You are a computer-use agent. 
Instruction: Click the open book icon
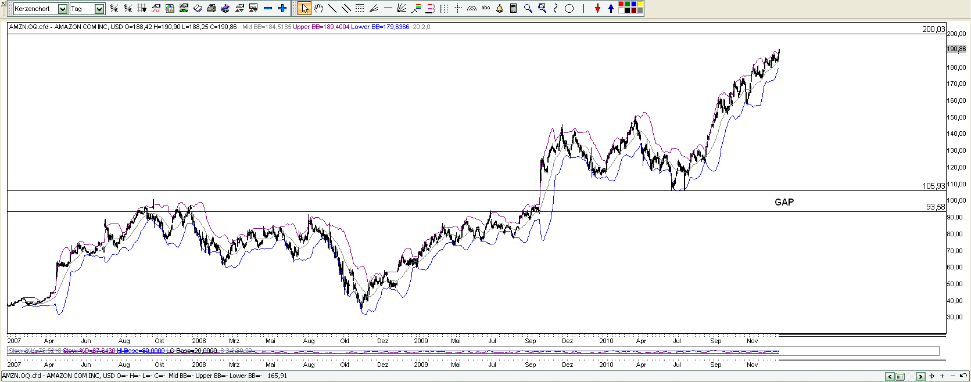(x=198, y=8)
